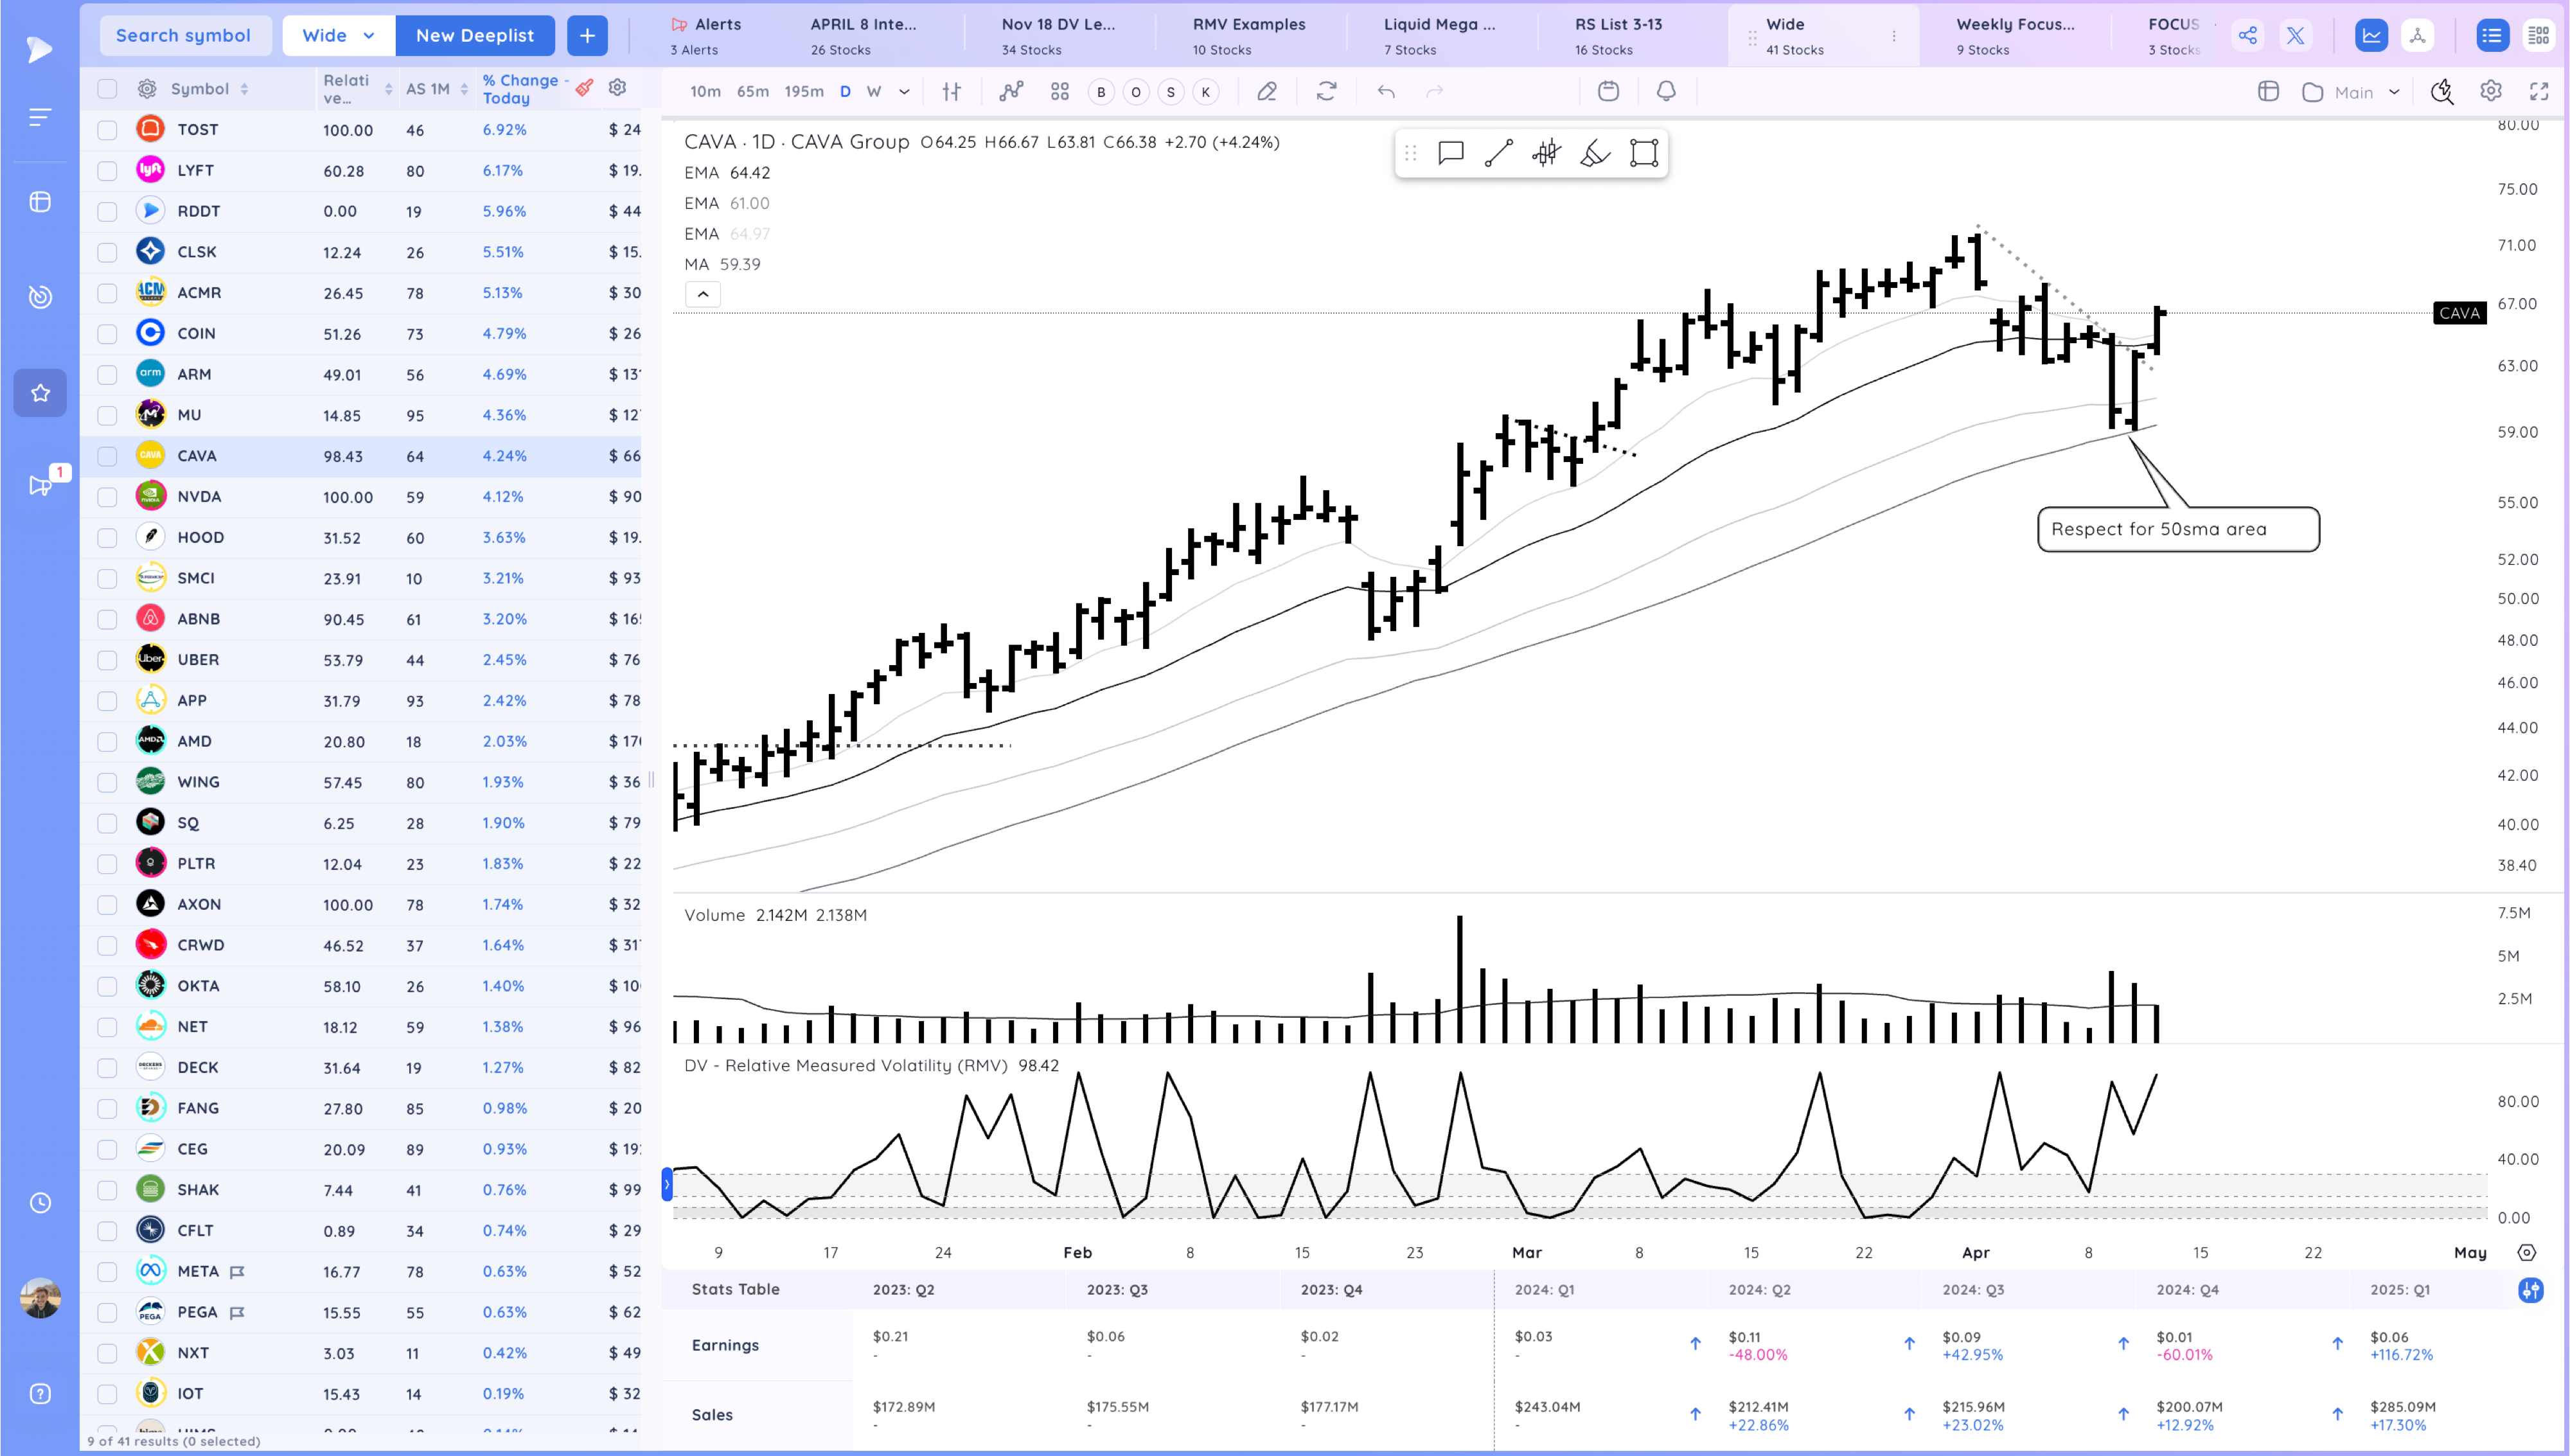Click the Search symbol field
Screen dimensions: 2570x1456
[x=185, y=36]
